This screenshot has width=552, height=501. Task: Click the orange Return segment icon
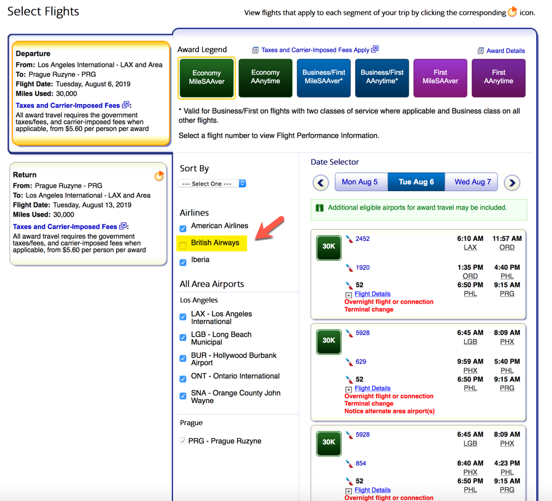[x=159, y=175]
